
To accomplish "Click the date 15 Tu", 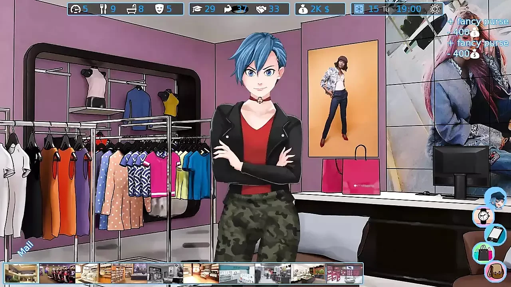I will pos(379,9).
